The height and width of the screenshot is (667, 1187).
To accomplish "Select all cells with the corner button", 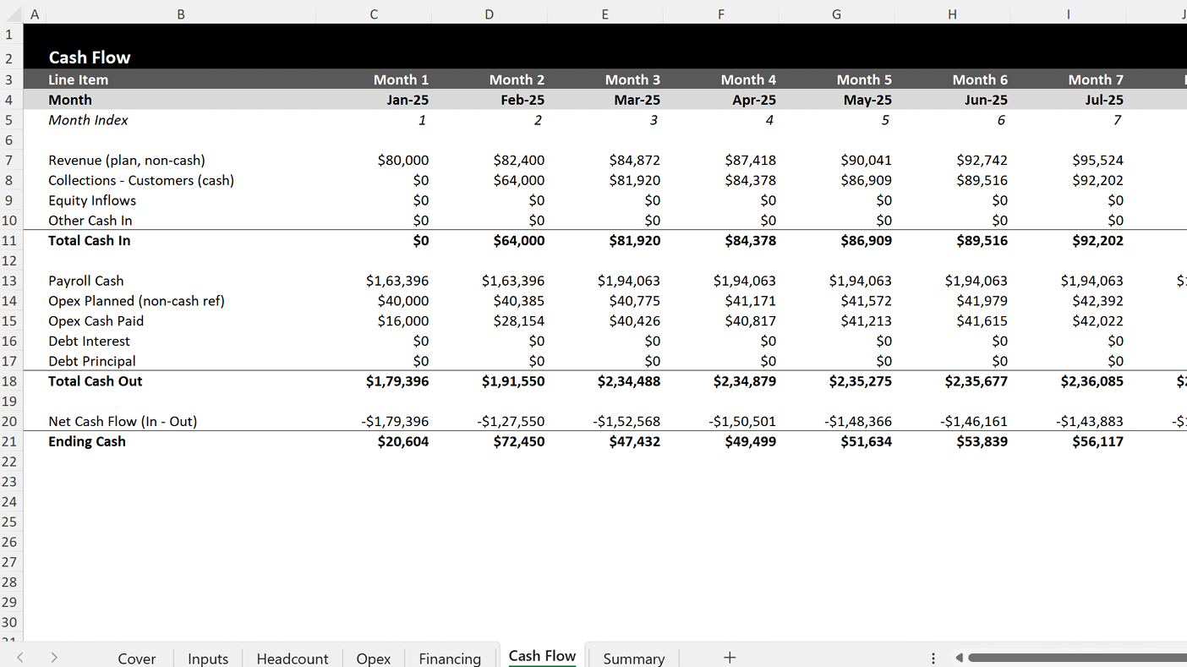I will click(x=9, y=14).
